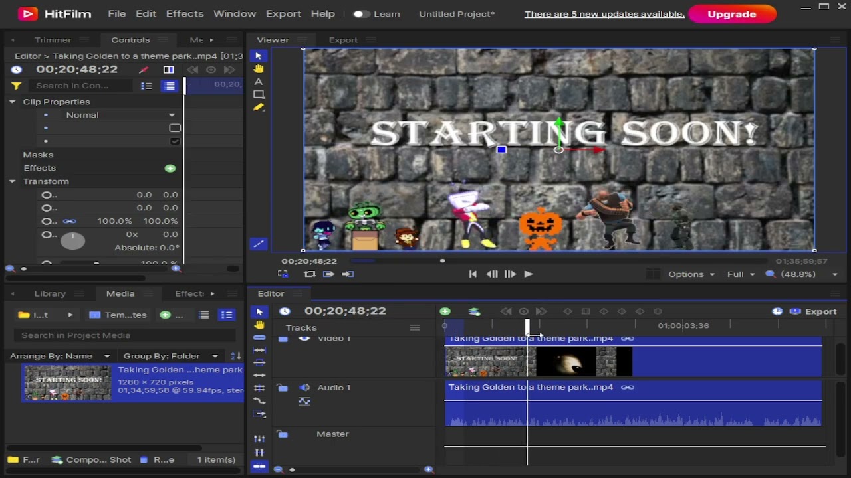Click the rotation dial in Transform
Image resolution: width=851 pixels, height=478 pixels.
[72, 240]
